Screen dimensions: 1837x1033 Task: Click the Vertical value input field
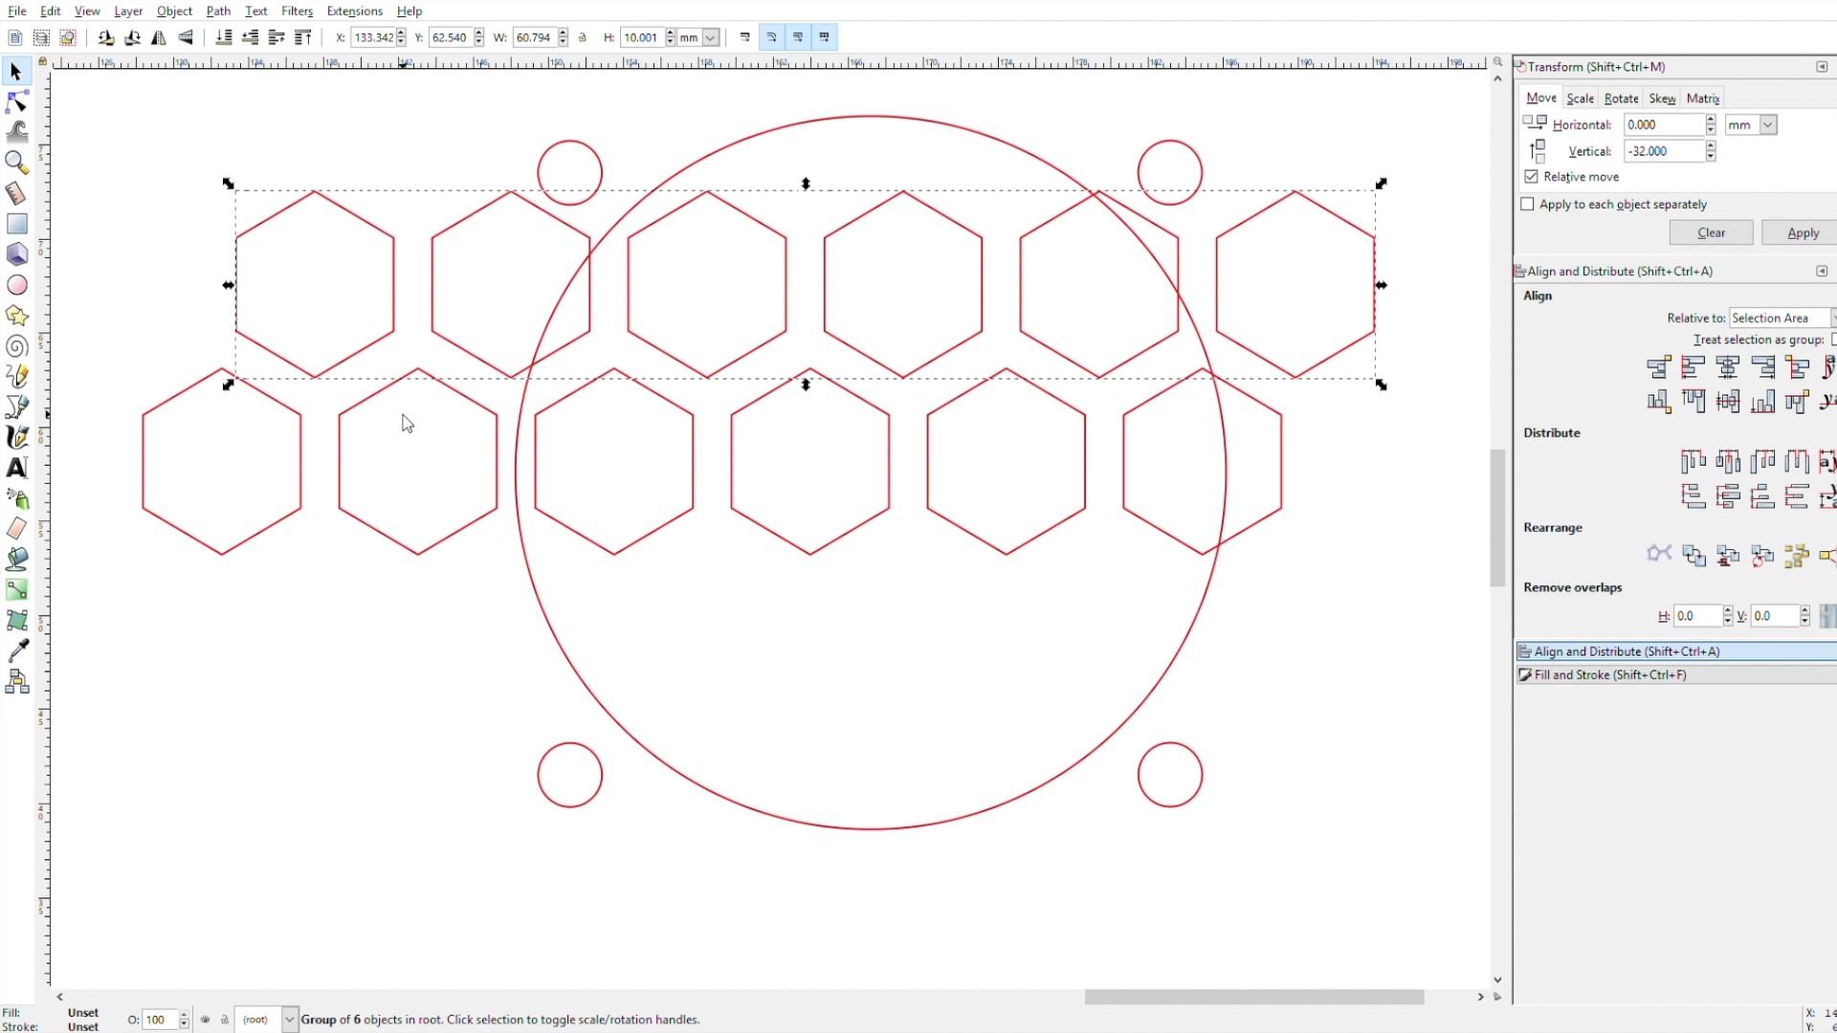click(x=1663, y=151)
